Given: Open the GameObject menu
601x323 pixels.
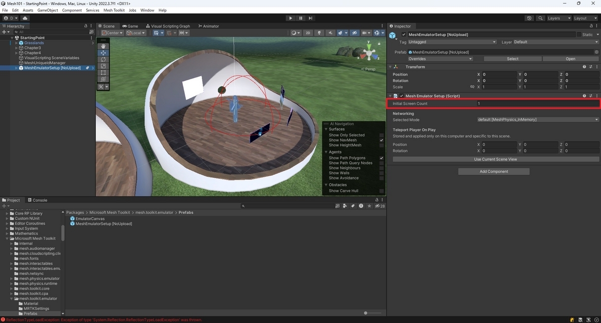Looking at the screenshot, I should tap(48, 10).
